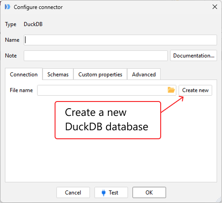Viewport: 222px width, 203px height.
Task: Click the Name label
Action: (12, 40)
